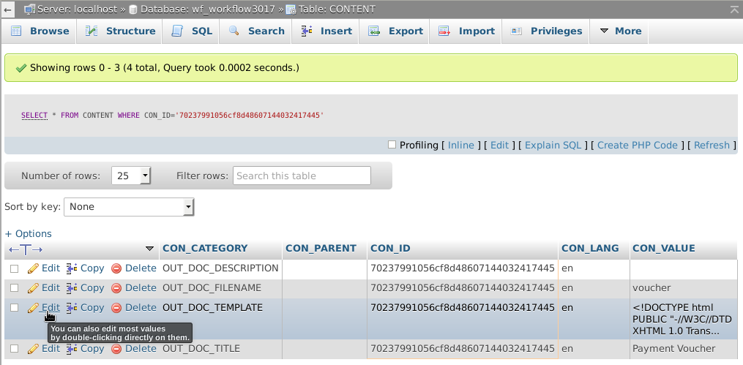Click the full texts toggle arrows icon
743x365 pixels.
pos(26,249)
